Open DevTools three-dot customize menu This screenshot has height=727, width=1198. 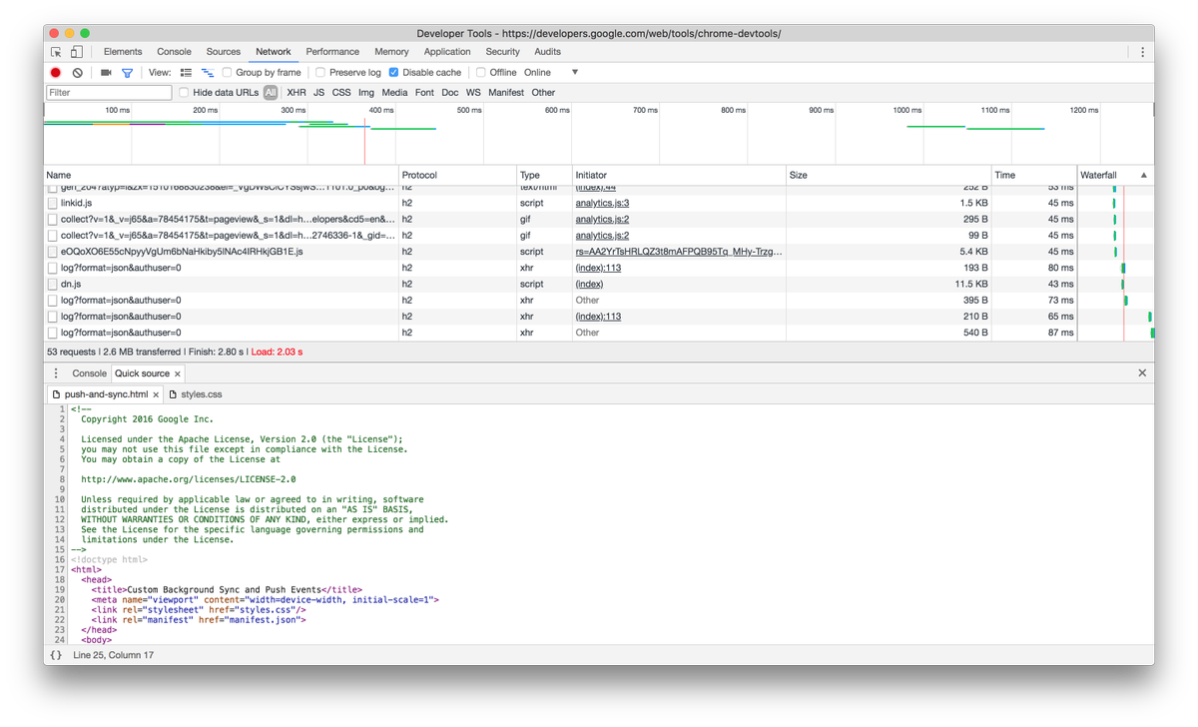[x=1142, y=52]
